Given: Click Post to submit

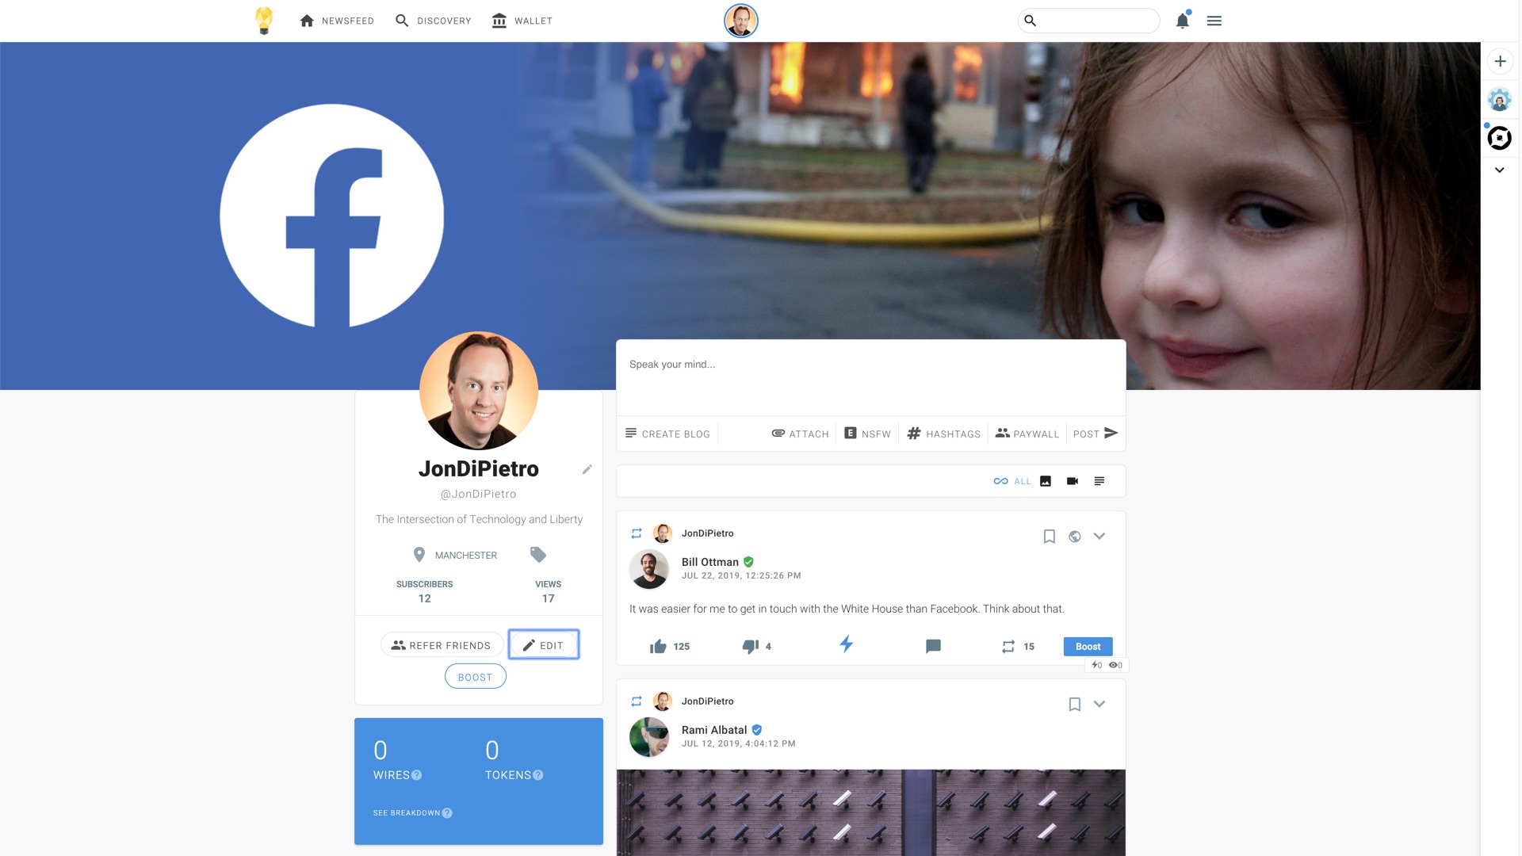Looking at the screenshot, I should (1096, 434).
